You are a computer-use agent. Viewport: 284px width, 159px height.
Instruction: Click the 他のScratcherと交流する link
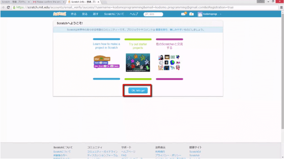(170, 46)
